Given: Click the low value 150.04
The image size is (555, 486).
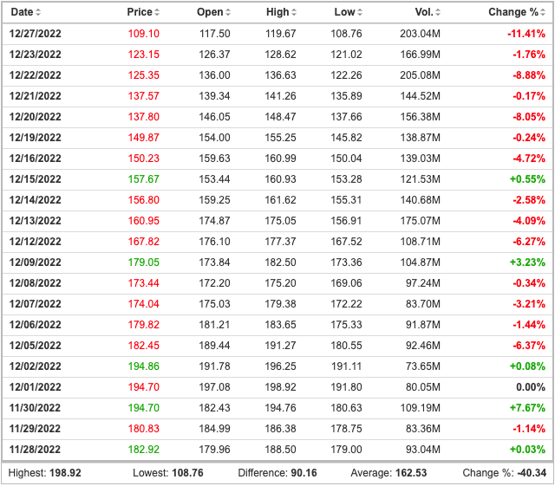Looking at the screenshot, I should 346,159.
